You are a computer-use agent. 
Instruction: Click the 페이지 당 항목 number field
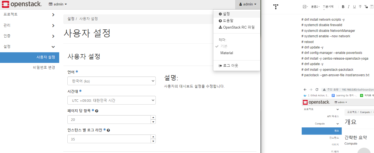pos(109,120)
